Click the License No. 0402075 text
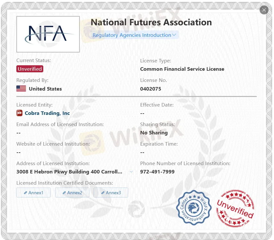 tap(151, 89)
